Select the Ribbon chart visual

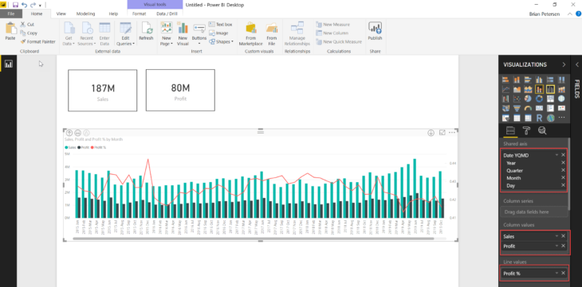tap(561, 89)
